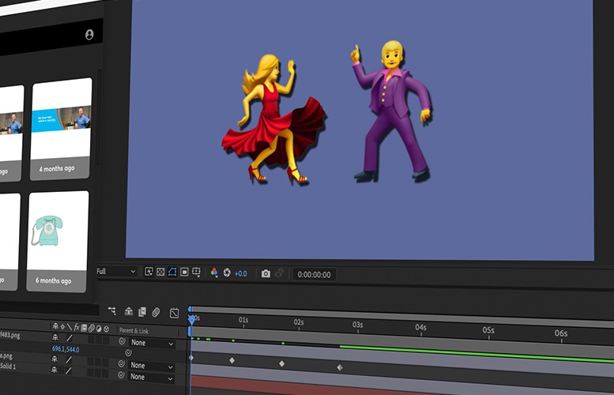The height and width of the screenshot is (395, 614).
Task: Toggle shy switch on f483.png layer
Action: pos(55,337)
